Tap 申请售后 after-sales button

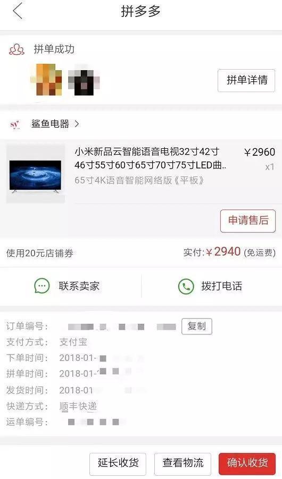tap(248, 221)
